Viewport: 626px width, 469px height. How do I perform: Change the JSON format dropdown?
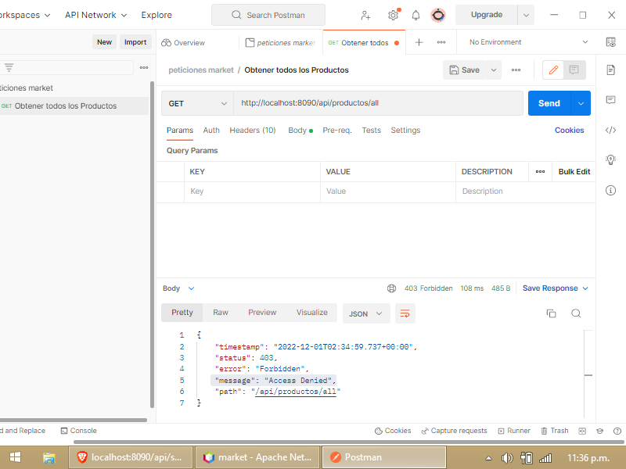tap(366, 313)
